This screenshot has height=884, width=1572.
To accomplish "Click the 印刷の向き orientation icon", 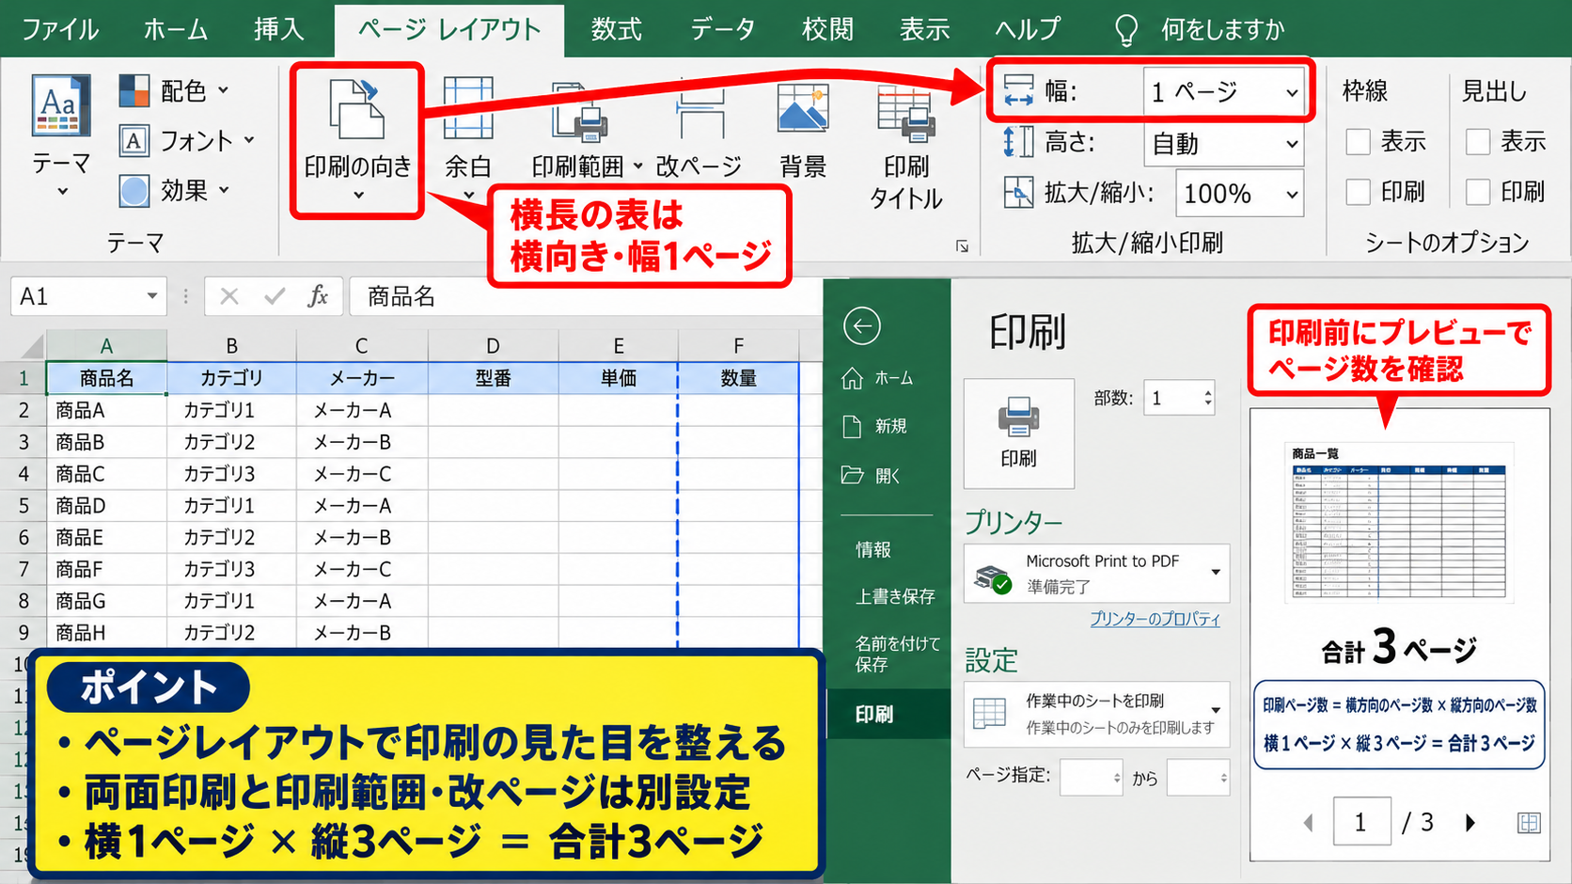I will click(x=357, y=109).
